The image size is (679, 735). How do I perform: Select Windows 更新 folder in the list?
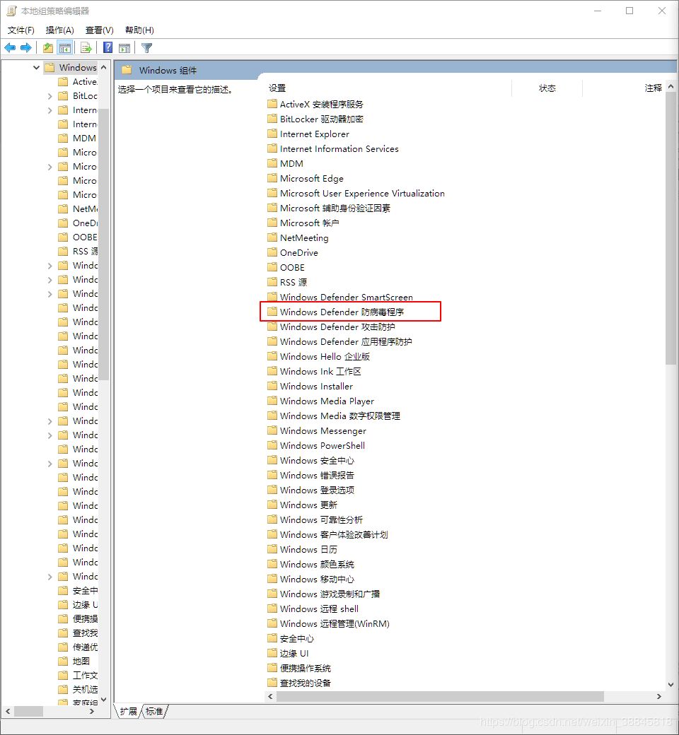click(x=303, y=505)
